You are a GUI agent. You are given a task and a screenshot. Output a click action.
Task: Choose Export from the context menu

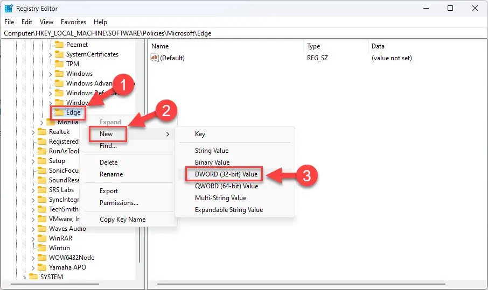(x=129, y=191)
